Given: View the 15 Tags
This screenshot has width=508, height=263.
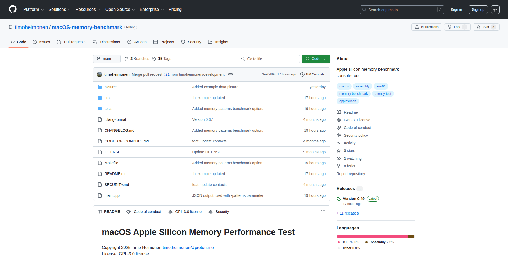Looking at the screenshot, I should (x=162, y=59).
